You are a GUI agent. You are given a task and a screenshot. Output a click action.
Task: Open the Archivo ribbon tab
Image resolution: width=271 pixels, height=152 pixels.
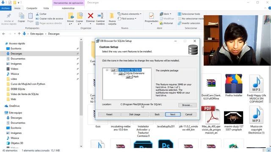pyautogui.click(x=6, y=8)
